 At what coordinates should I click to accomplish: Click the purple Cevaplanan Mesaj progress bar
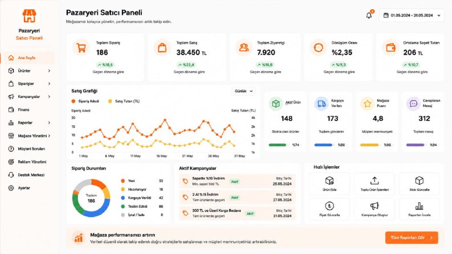click(417, 145)
